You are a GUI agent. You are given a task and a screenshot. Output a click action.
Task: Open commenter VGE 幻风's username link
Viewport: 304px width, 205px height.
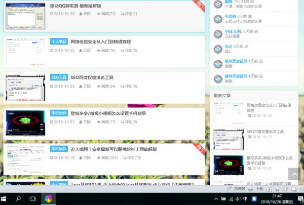(x=233, y=31)
